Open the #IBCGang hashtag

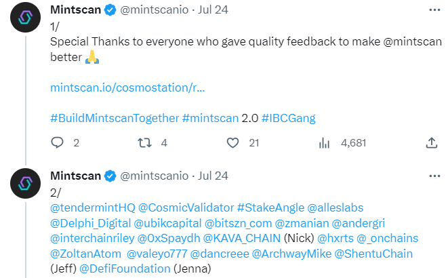288,117
